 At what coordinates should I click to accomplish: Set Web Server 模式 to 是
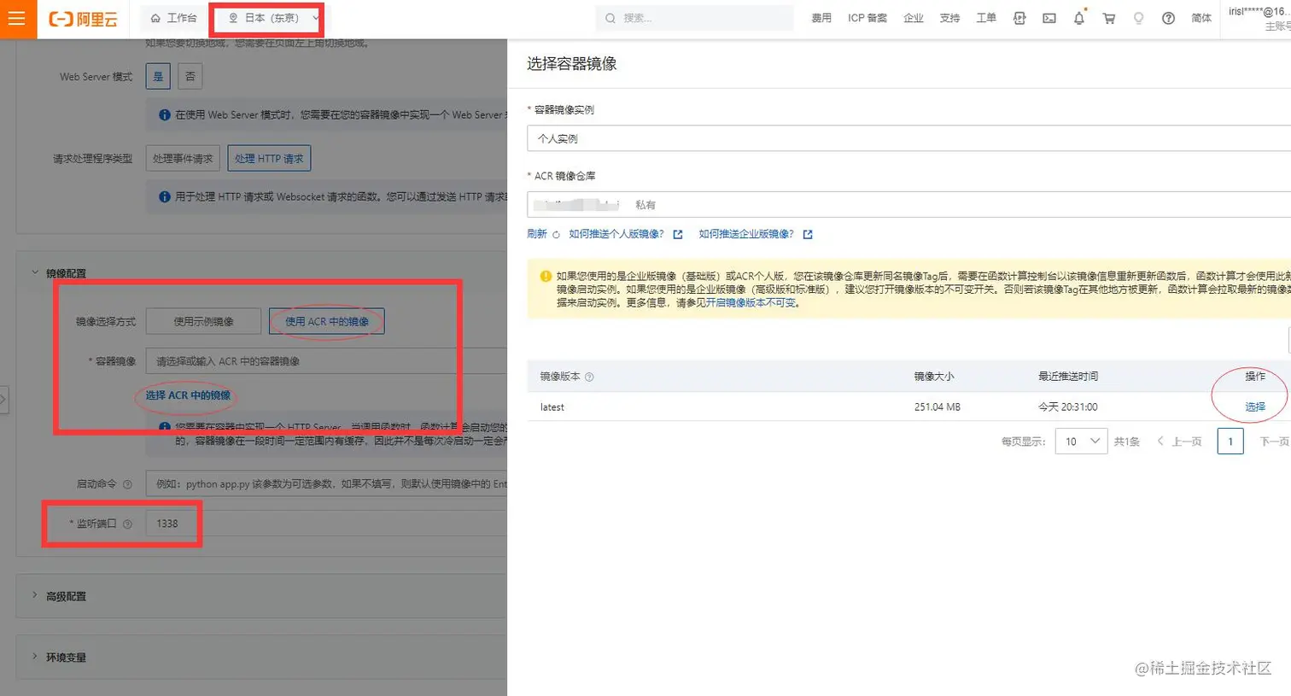click(158, 76)
